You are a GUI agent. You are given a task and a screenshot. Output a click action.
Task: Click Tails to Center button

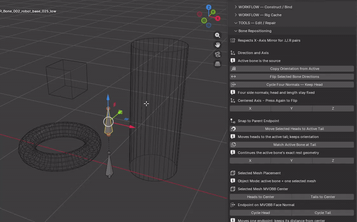323,197
